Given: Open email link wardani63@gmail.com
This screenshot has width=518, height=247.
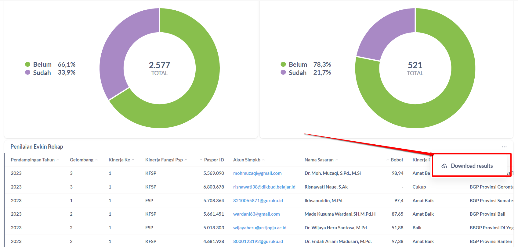Looking at the screenshot, I should (256, 214).
